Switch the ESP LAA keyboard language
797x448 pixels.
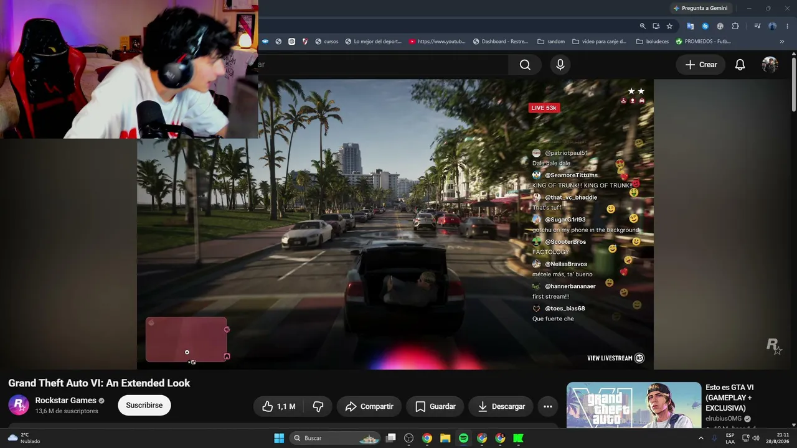tap(730, 438)
